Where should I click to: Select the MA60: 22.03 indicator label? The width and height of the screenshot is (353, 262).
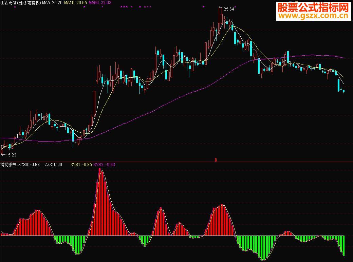(x=100, y=3)
